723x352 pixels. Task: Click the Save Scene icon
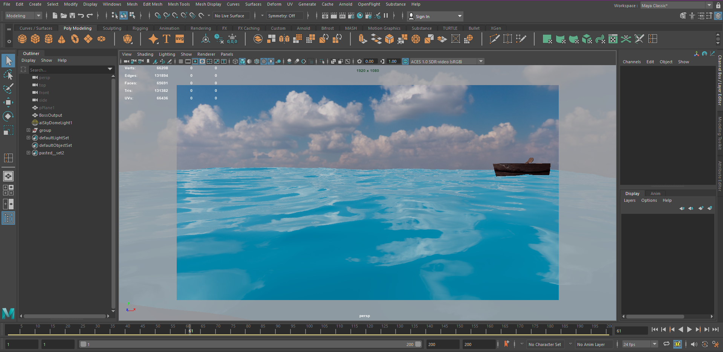pyautogui.click(x=72, y=15)
